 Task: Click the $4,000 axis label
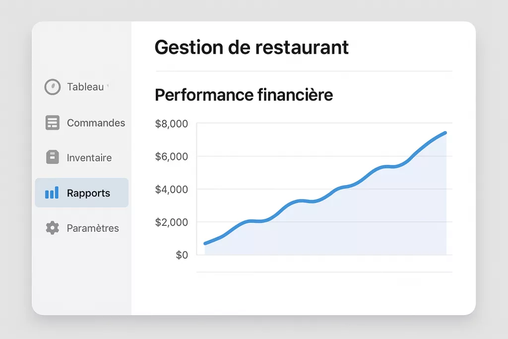tap(172, 190)
